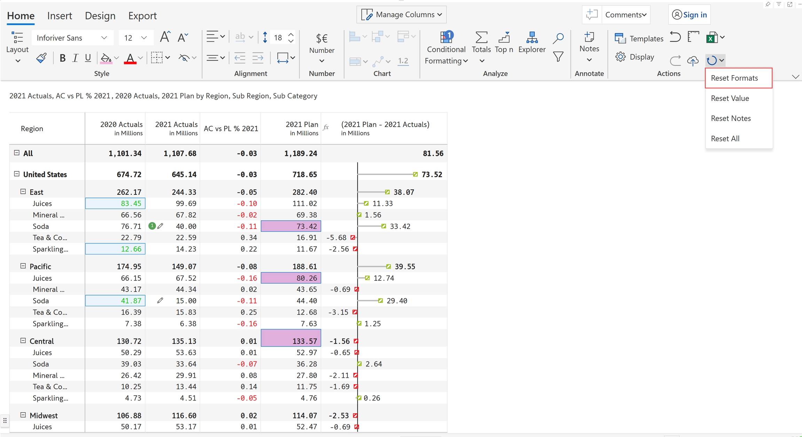Open the Manage Columns dropdown

[401, 15]
